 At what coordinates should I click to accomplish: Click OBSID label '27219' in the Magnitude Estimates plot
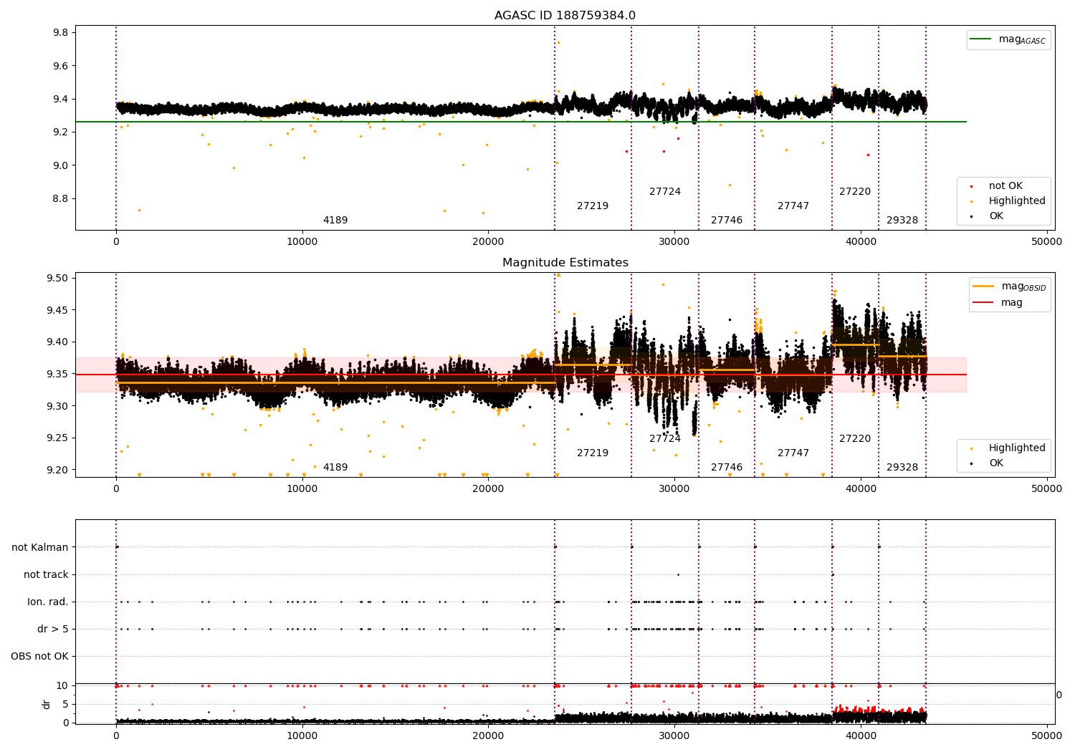click(x=593, y=453)
